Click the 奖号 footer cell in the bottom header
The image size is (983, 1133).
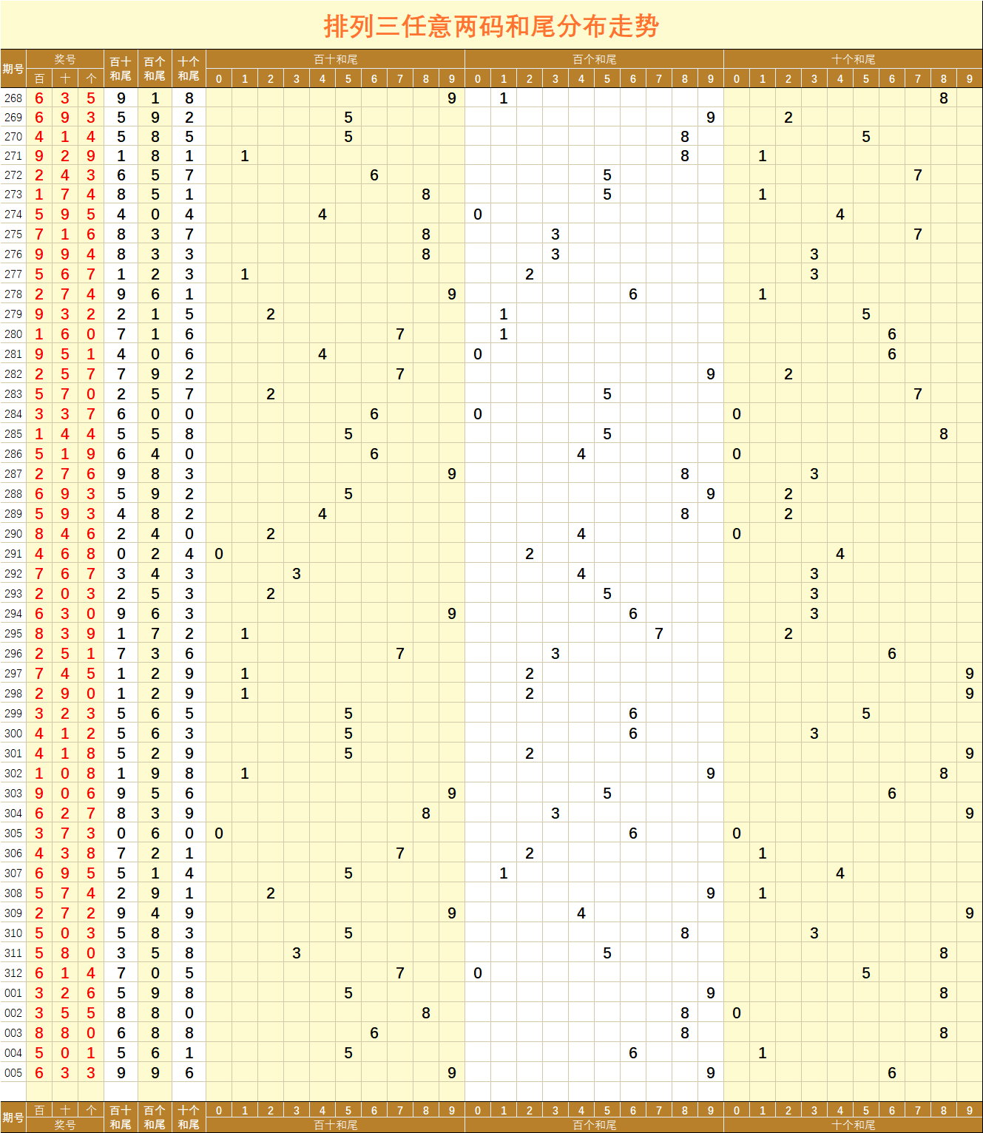[x=65, y=1125]
